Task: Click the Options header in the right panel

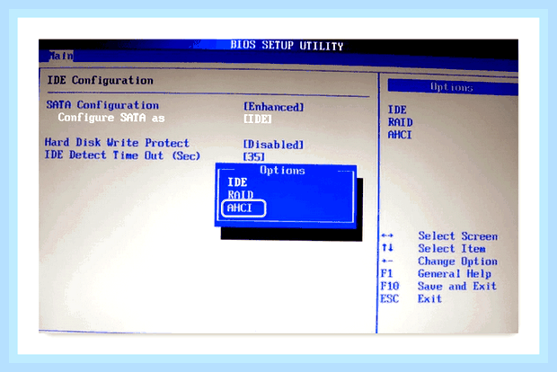Action: (x=453, y=87)
